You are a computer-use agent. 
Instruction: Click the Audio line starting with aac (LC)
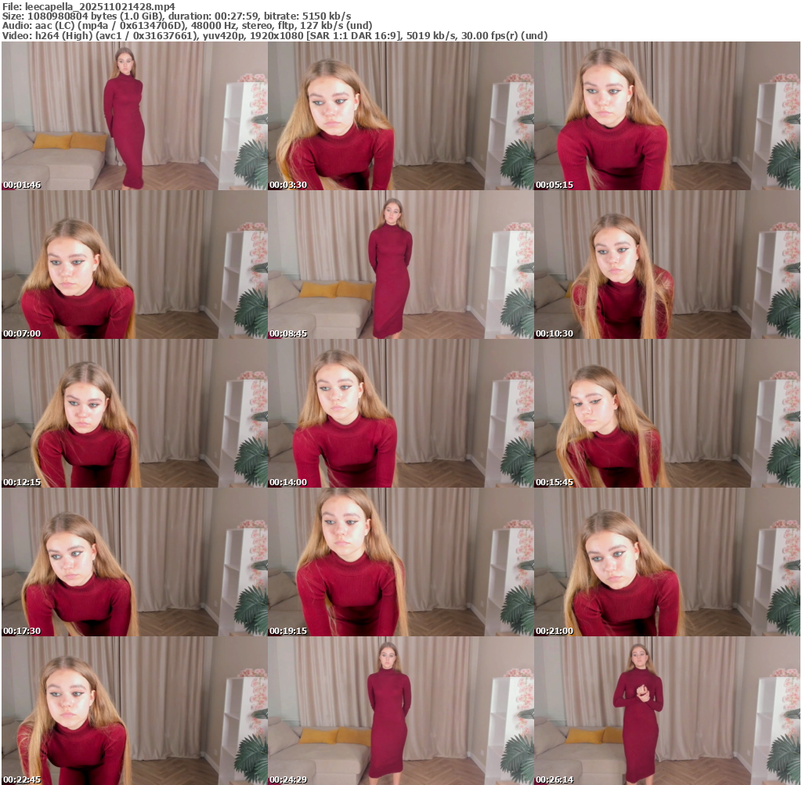point(187,26)
